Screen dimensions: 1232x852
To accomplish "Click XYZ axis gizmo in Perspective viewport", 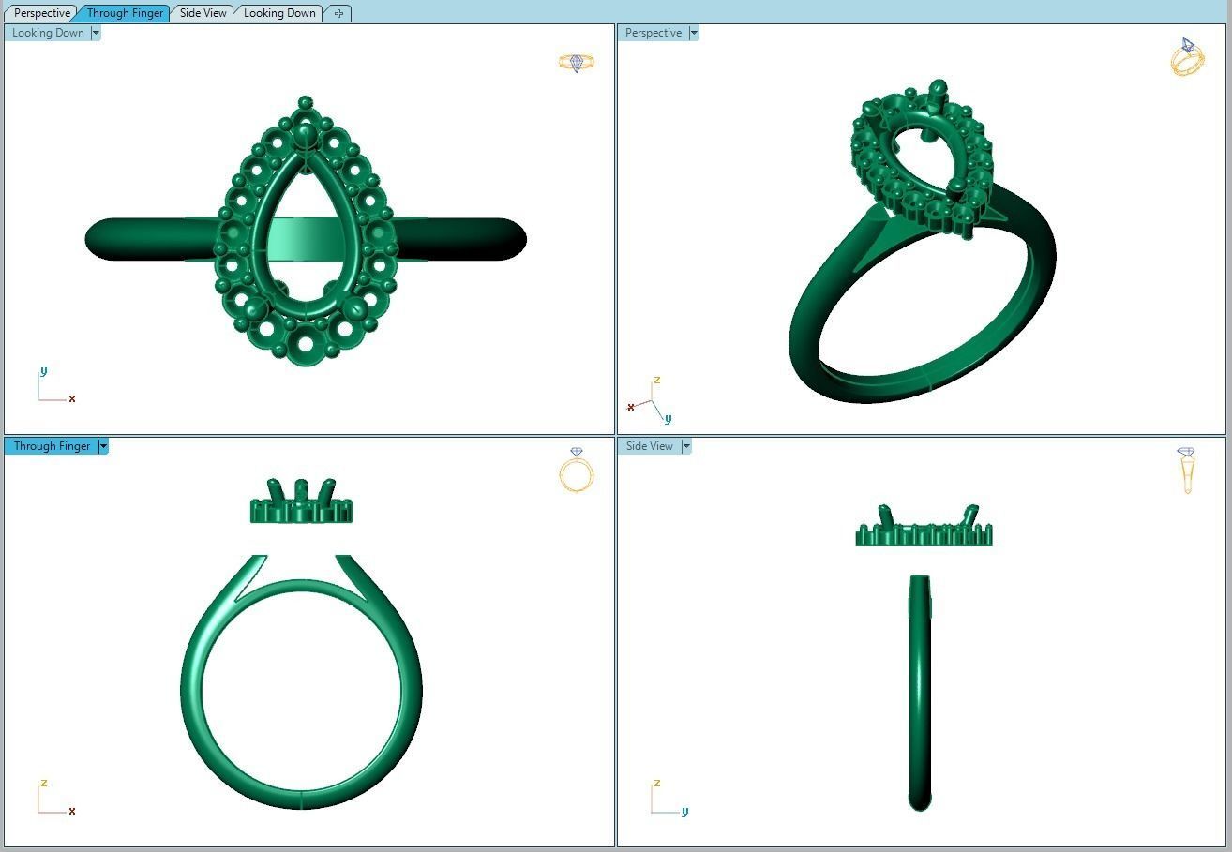I will (x=650, y=400).
